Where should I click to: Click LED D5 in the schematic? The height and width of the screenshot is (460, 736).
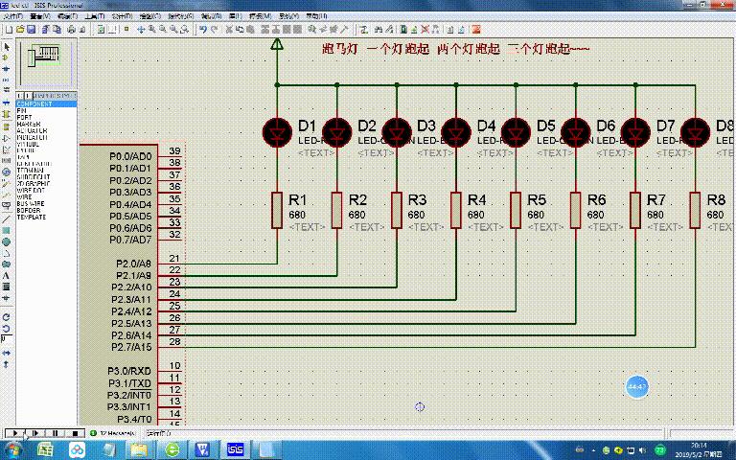tap(516, 133)
